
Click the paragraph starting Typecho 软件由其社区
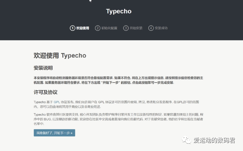tap(119, 119)
